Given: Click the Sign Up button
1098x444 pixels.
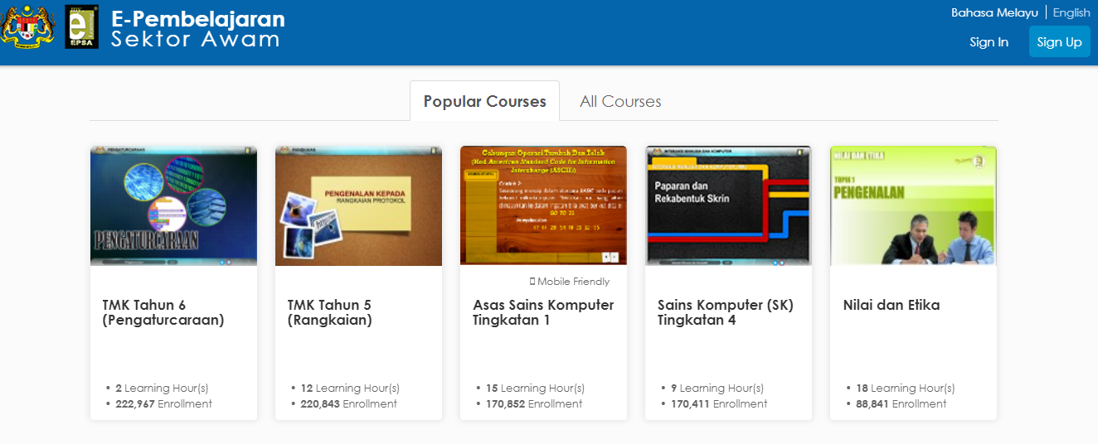Looking at the screenshot, I should tap(1059, 41).
